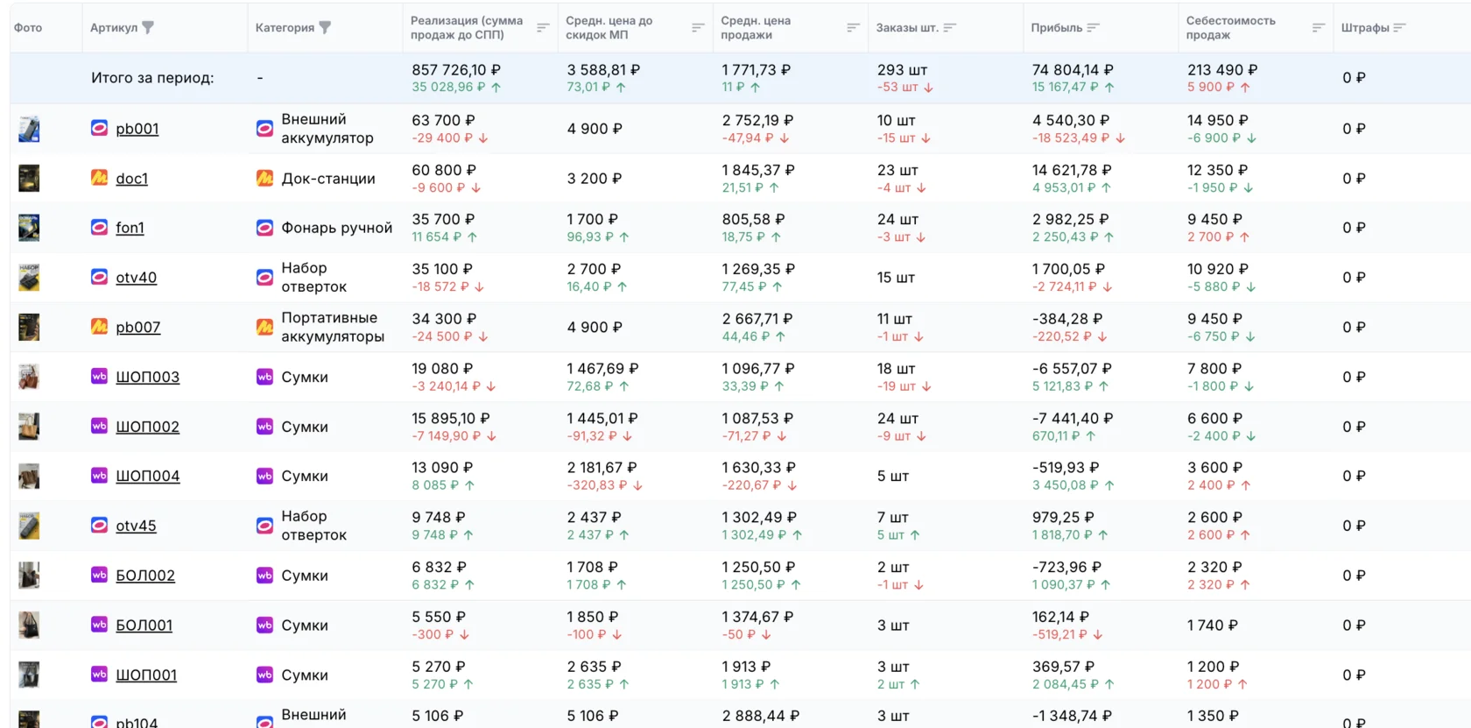Click the product photo for fon1
Viewport: 1471px width, 728px height.
coord(29,228)
